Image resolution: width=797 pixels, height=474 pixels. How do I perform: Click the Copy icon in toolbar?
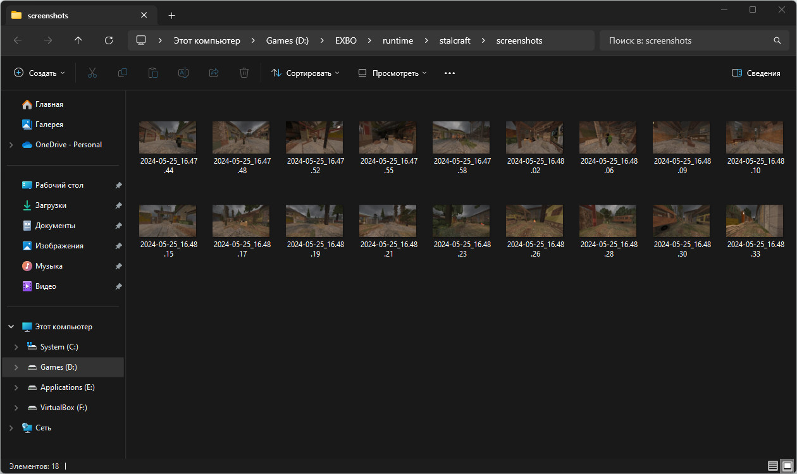pyautogui.click(x=123, y=73)
